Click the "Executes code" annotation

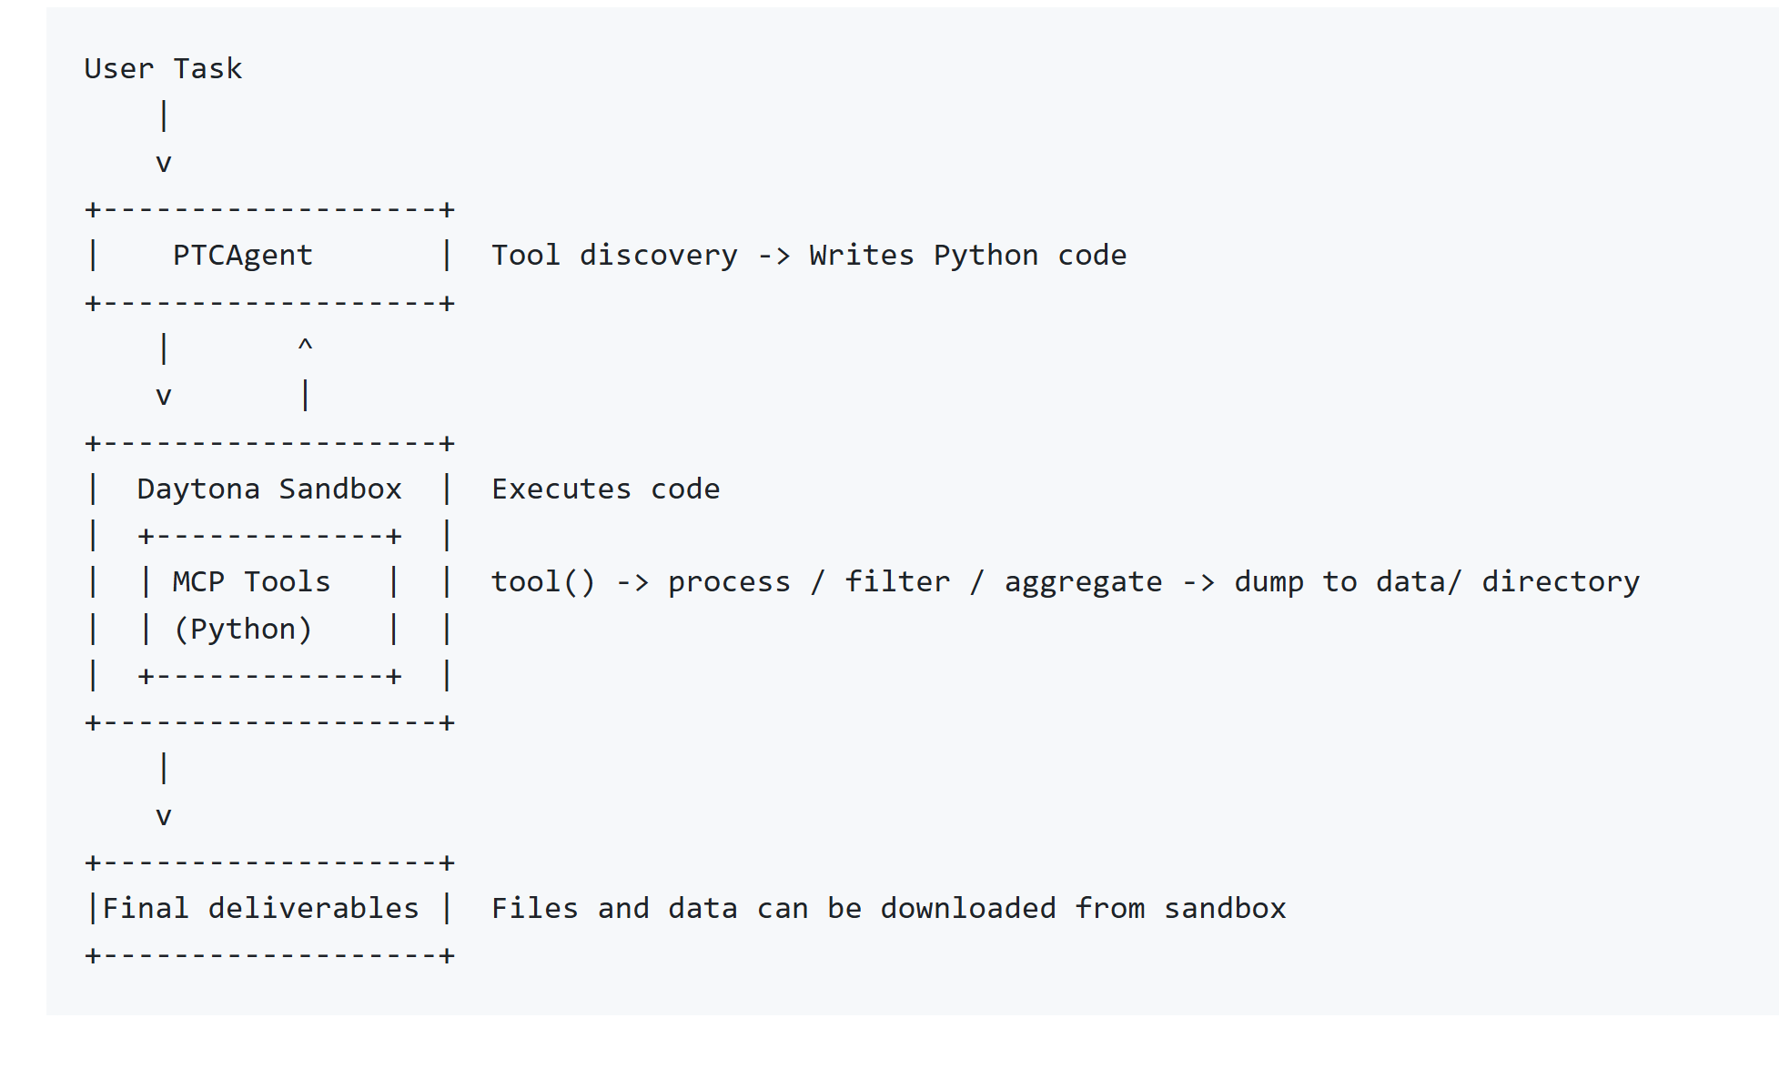point(605,489)
